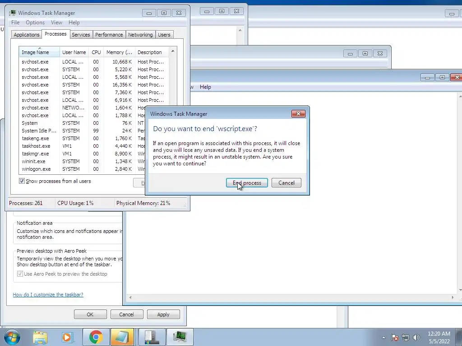The image size is (462, 346).
Task: Select the wininit.exe process row
Action: [x=83, y=161]
